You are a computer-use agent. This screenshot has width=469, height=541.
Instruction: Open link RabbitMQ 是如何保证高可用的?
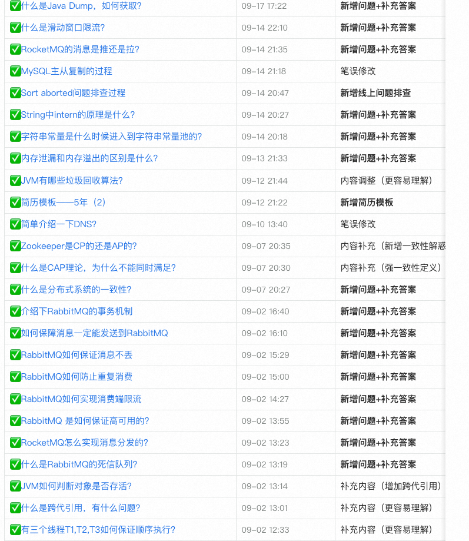85,420
